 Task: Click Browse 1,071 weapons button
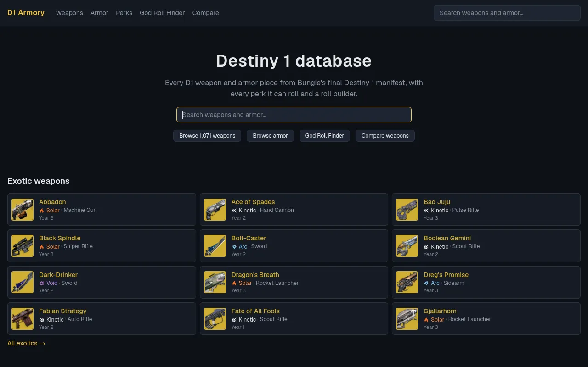pos(207,136)
